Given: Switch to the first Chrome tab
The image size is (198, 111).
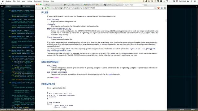Looking at the screenshot, I should coord(53,5).
